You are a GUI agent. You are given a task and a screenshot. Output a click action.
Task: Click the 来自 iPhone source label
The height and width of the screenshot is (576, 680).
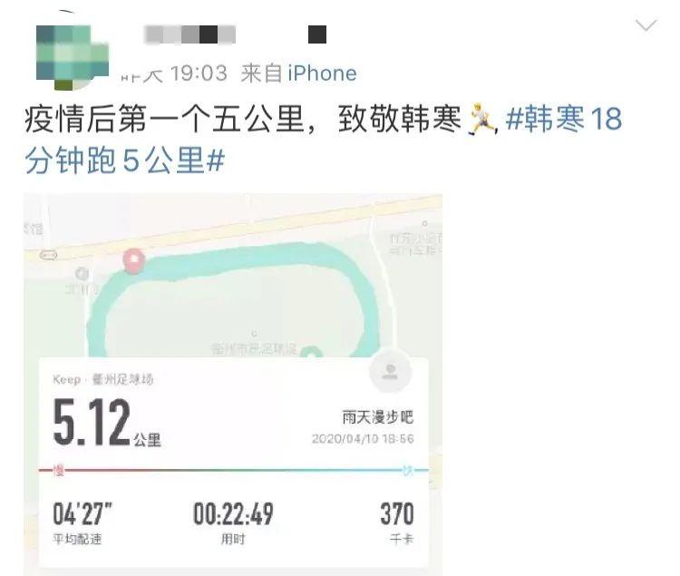click(299, 73)
